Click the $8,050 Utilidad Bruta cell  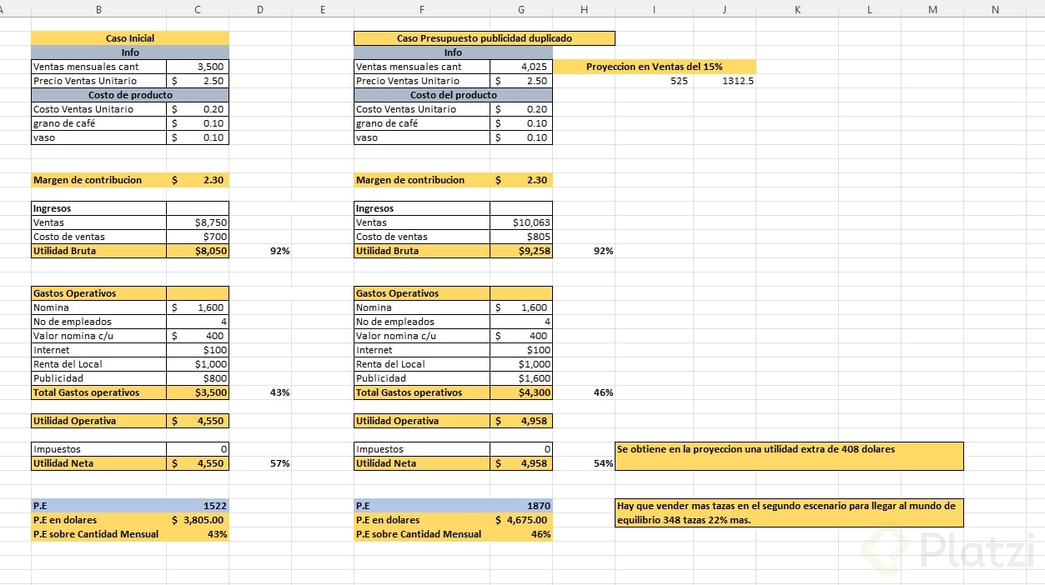pyautogui.click(x=198, y=251)
